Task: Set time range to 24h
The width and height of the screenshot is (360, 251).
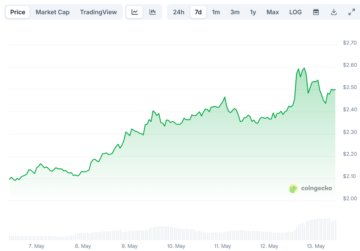Action: (179, 12)
